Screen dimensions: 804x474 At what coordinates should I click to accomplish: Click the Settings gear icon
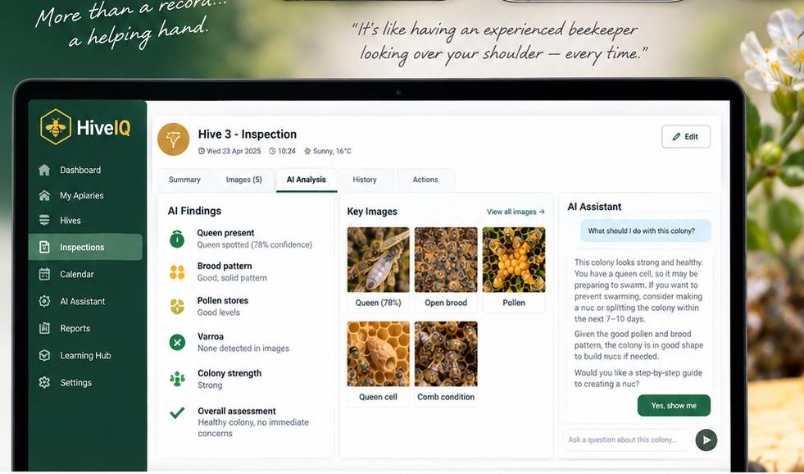click(44, 382)
